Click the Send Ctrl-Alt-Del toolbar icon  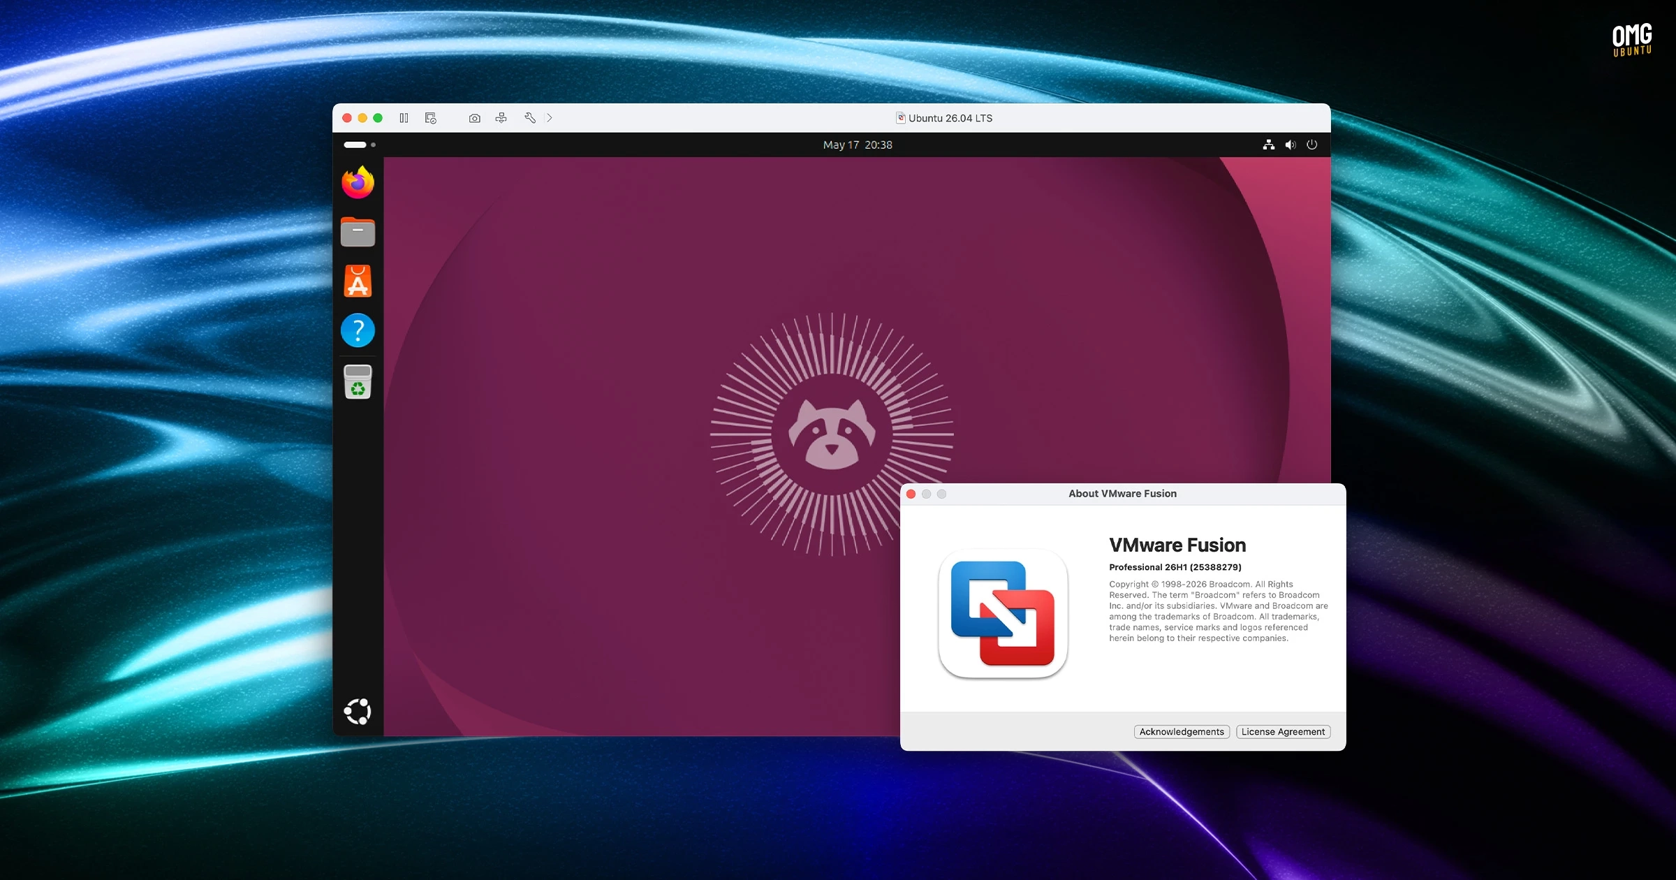click(x=501, y=118)
